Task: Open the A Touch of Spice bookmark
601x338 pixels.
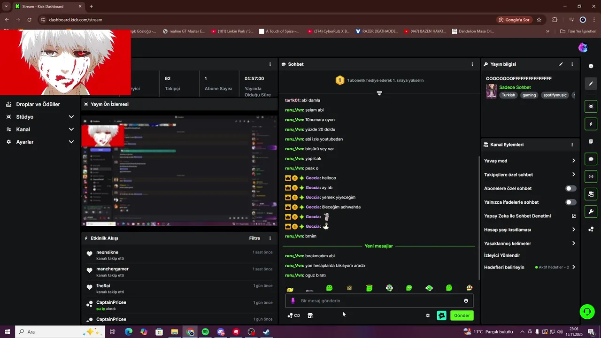Action: click(x=279, y=31)
